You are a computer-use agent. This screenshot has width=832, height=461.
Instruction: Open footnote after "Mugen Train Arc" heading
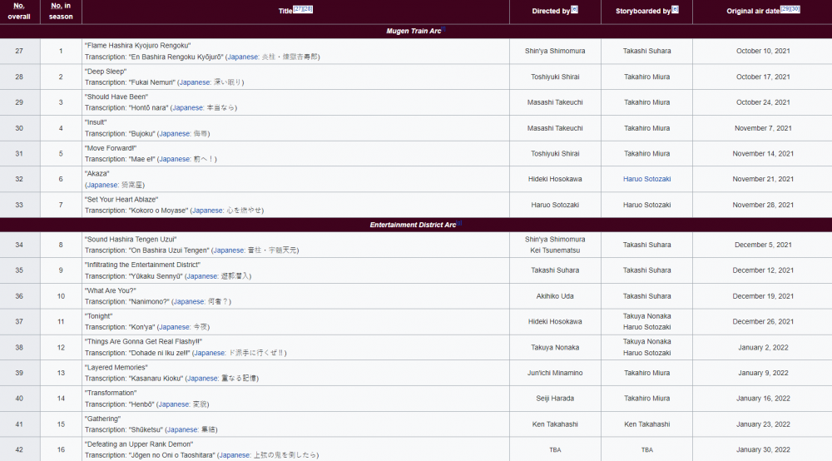443,29
